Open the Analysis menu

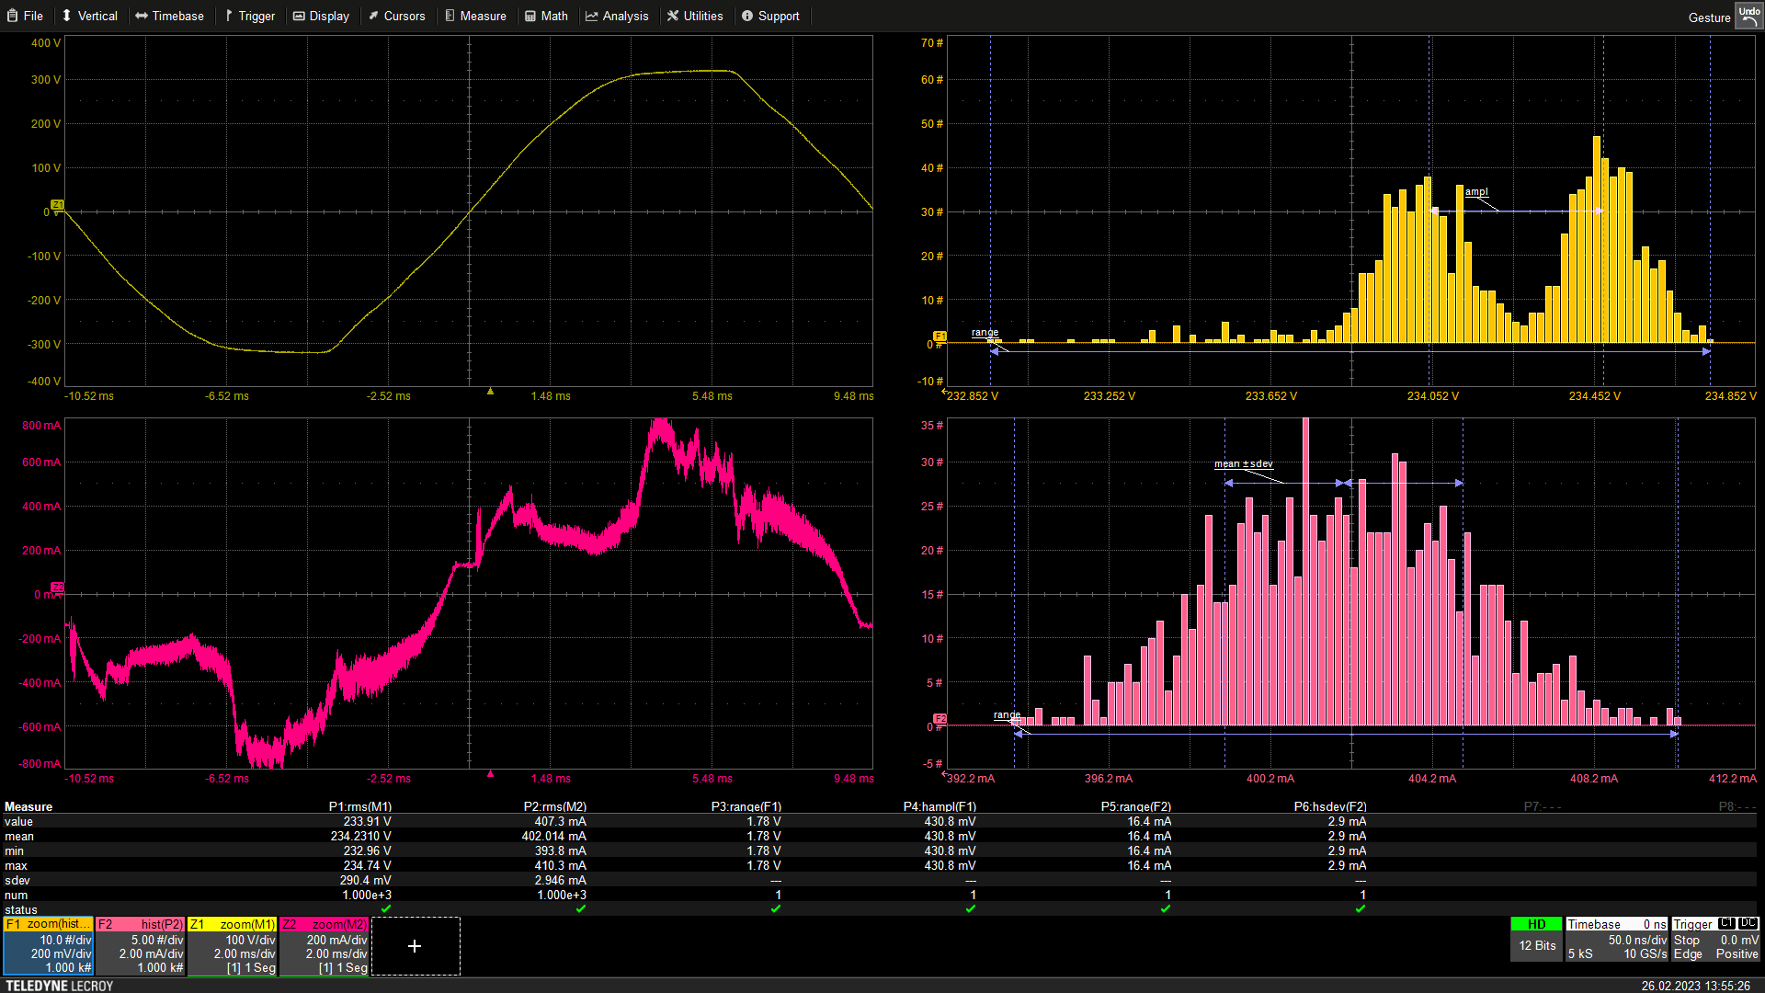[617, 16]
